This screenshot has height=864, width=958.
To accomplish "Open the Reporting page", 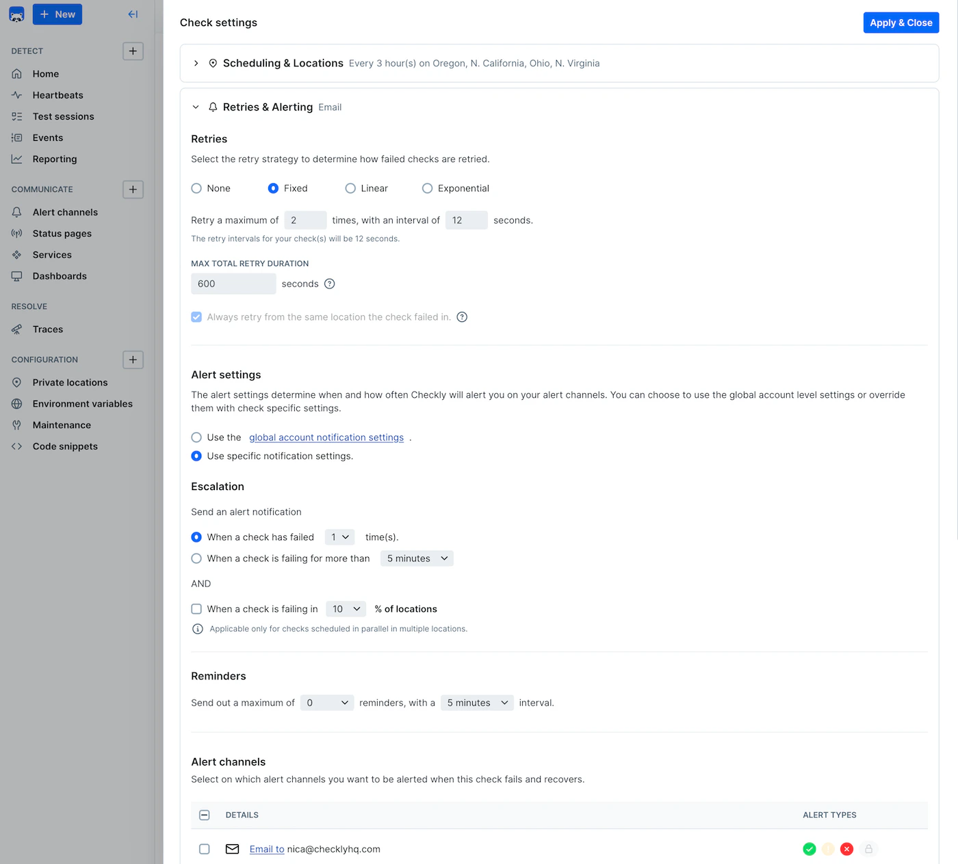I will 54,159.
